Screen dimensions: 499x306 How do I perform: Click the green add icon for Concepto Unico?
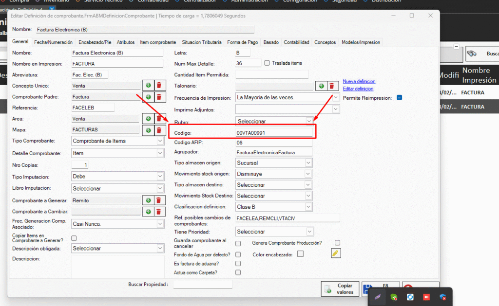tap(148, 86)
